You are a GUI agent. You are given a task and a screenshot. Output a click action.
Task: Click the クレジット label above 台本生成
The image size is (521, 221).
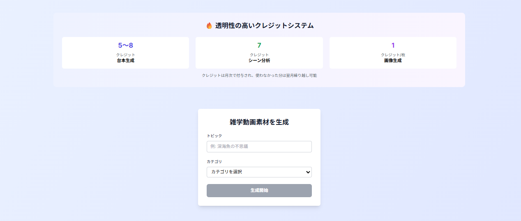point(125,55)
